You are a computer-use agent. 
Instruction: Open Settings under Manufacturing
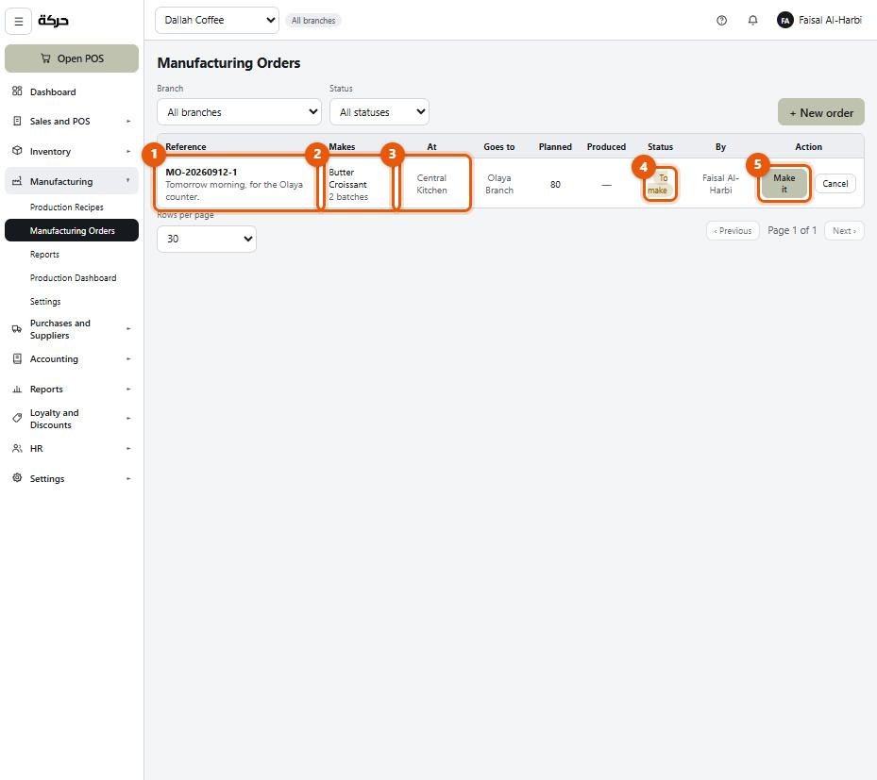72,301
